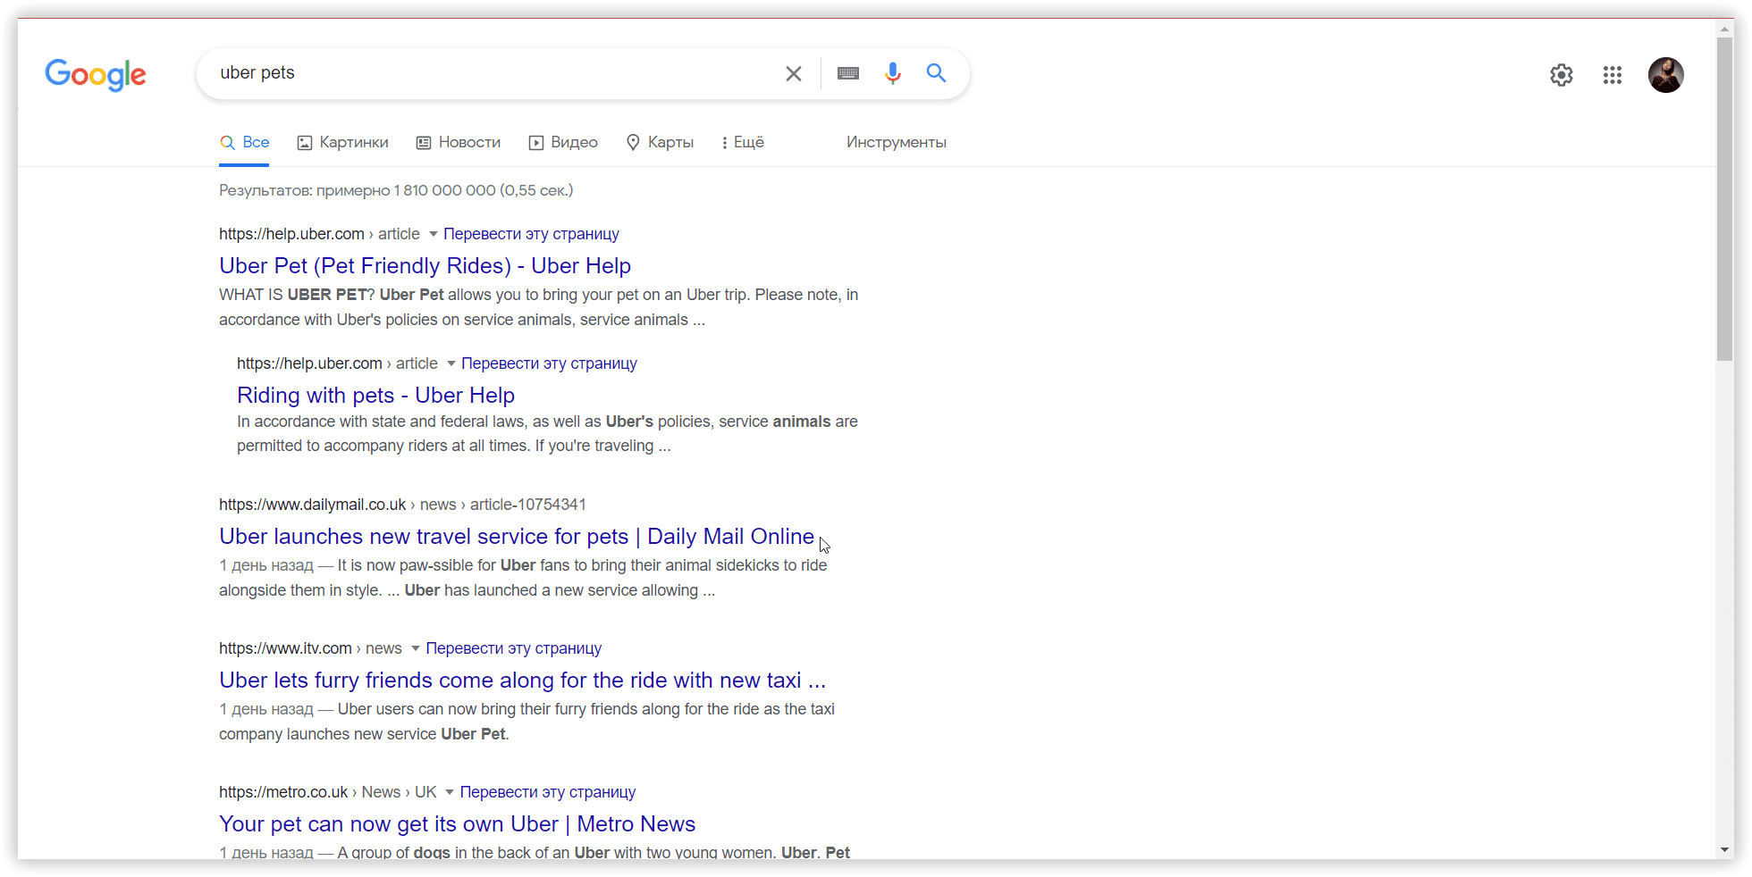Screen dimensions: 1752x877
Task: Click the scrollbar up arrow
Action: (x=1725, y=29)
